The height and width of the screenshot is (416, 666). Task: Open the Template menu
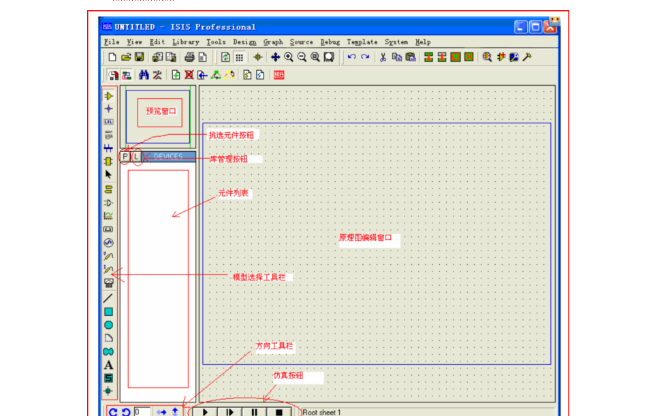[x=362, y=42]
